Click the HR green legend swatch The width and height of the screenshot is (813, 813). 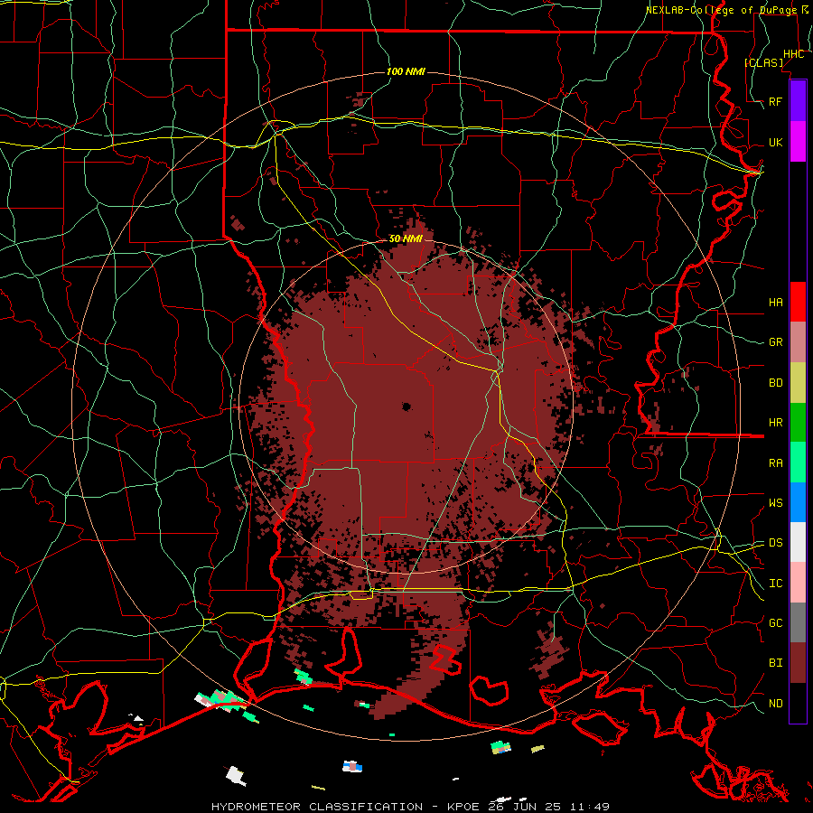click(798, 423)
